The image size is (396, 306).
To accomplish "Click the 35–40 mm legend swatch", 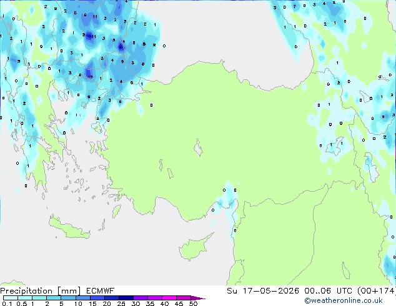I will (154, 298).
